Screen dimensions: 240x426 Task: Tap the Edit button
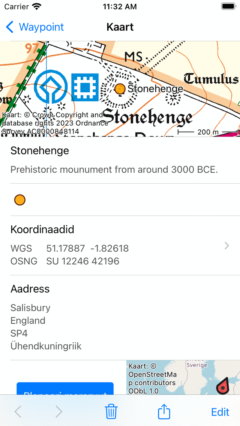[220, 412]
